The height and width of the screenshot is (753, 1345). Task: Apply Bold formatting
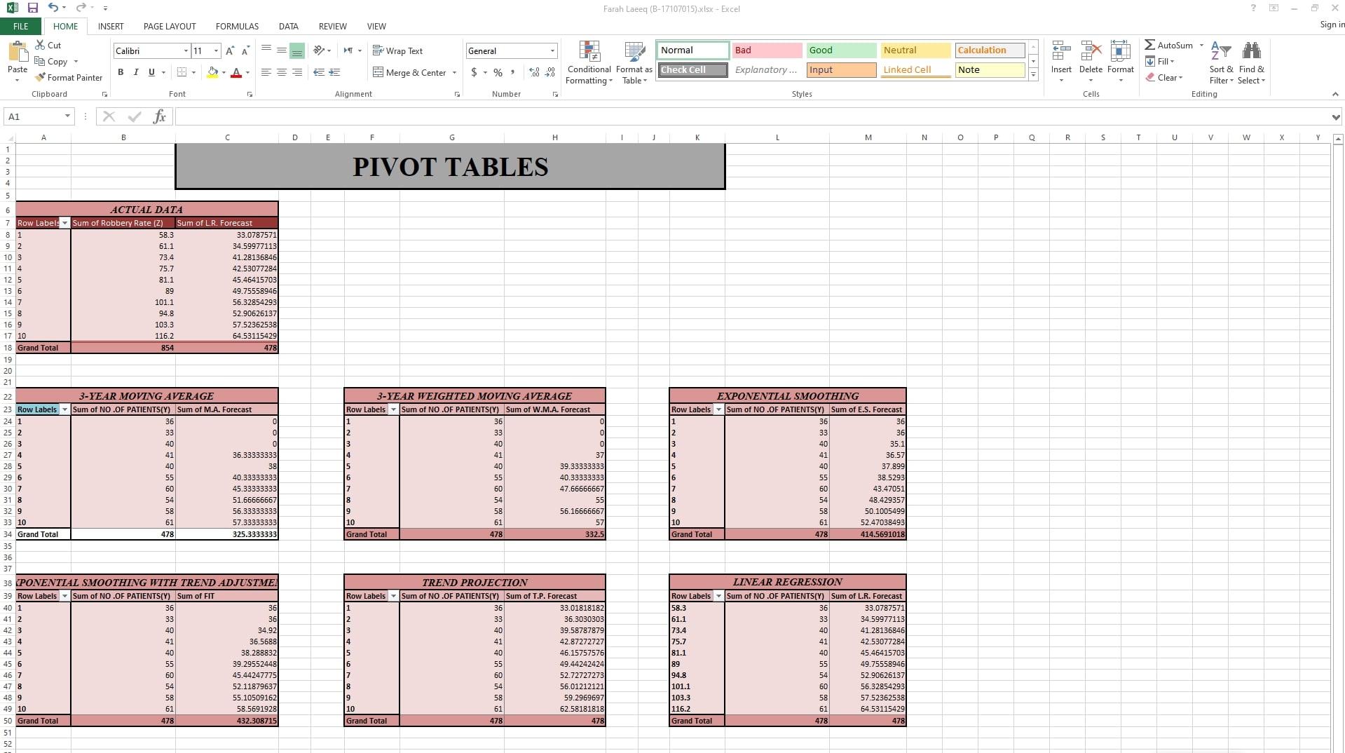click(x=120, y=72)
